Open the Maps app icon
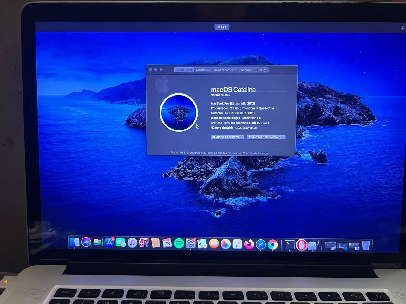Viewport: 406px width, 304px height. click(x=202, y=244)
